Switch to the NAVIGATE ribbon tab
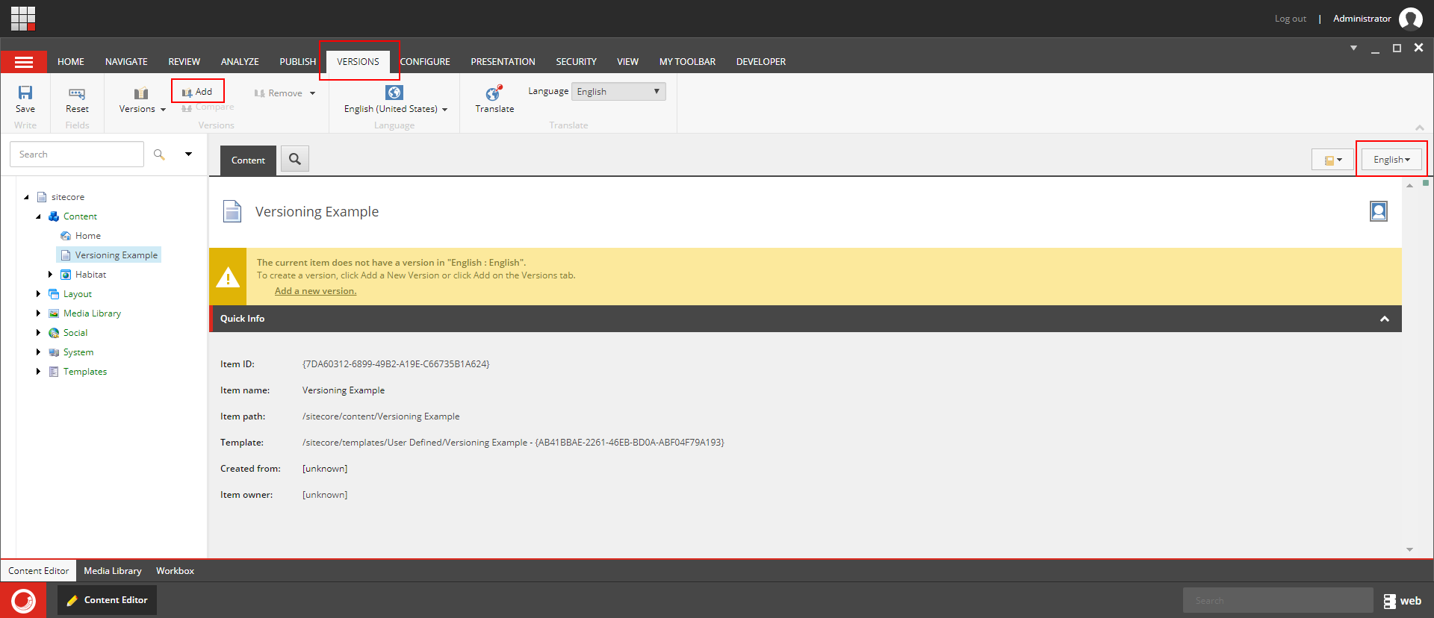This screenshot has width=1434, height=618. [x=126, y=62]
